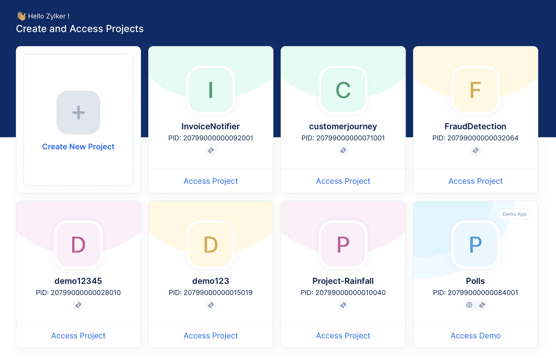Image resolution: width=556 pixels, height=358 pixels.
Task: Click the service icon under FraudDetection PID
Action: click(x=476, y=150)
